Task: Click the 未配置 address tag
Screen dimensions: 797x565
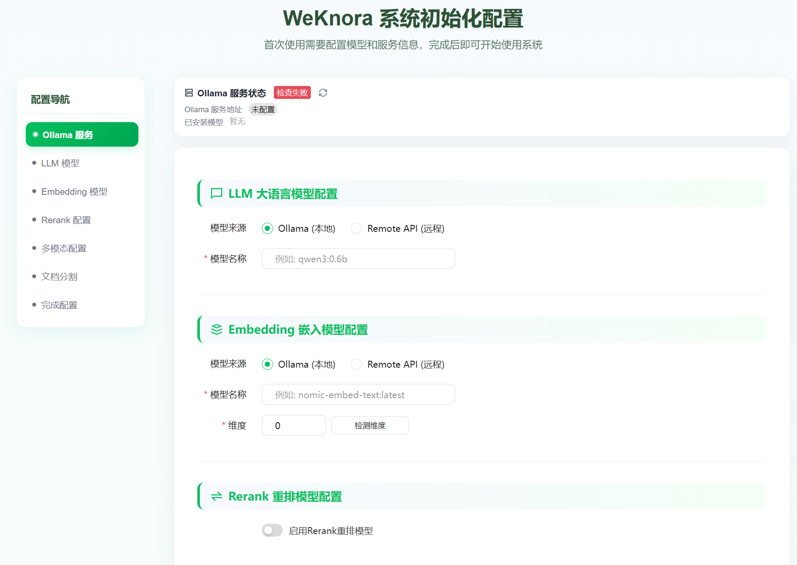Action: coord(263,110)
